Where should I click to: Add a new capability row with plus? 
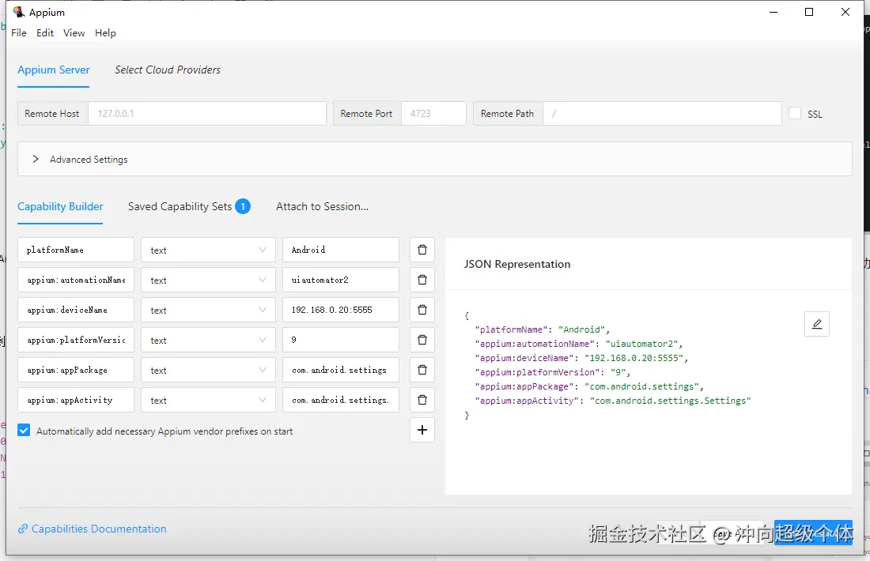coord(422,430)
